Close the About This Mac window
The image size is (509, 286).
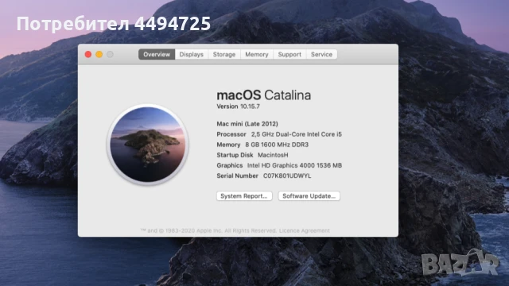tap(88, 55)
